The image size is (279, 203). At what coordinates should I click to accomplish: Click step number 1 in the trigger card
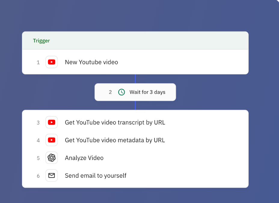point(38,63)
